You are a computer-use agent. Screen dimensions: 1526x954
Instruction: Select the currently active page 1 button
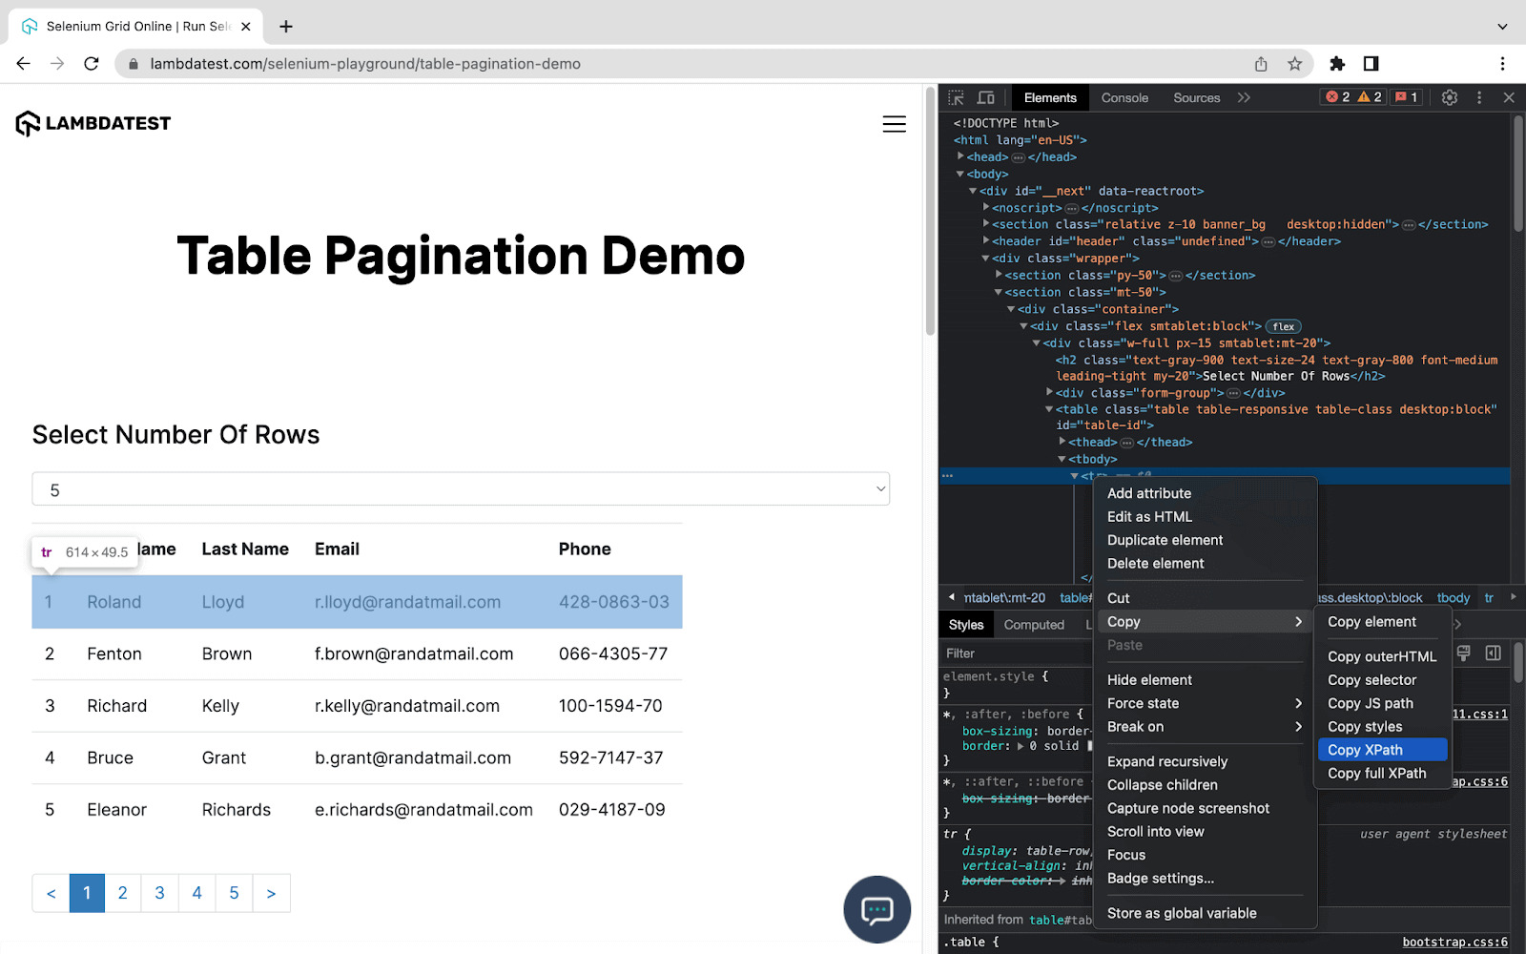point(87,893)
